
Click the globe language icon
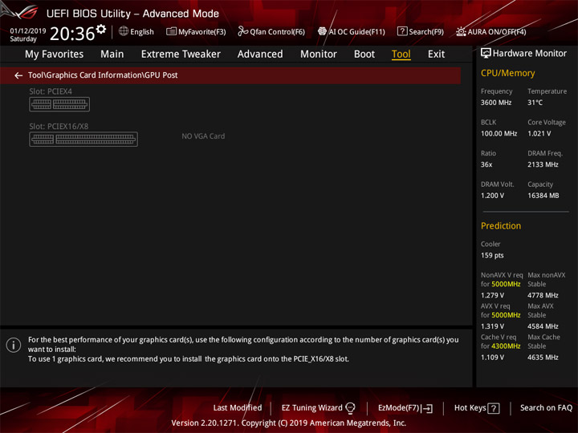click(124, 31)
